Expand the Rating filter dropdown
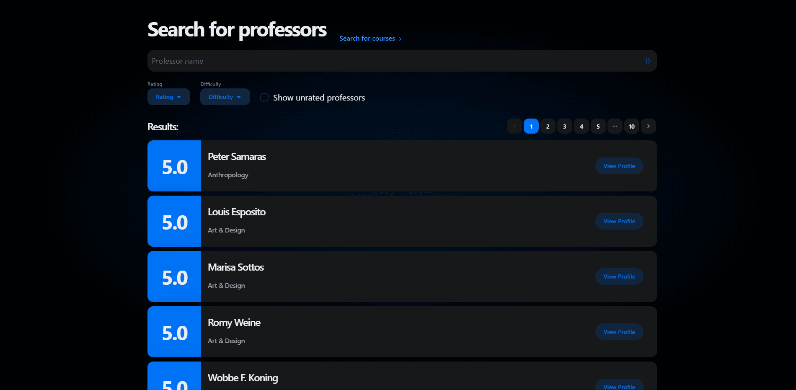 (168, 97)
